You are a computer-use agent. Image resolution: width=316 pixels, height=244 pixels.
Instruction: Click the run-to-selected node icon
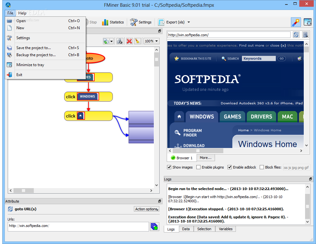click(120, 41)
